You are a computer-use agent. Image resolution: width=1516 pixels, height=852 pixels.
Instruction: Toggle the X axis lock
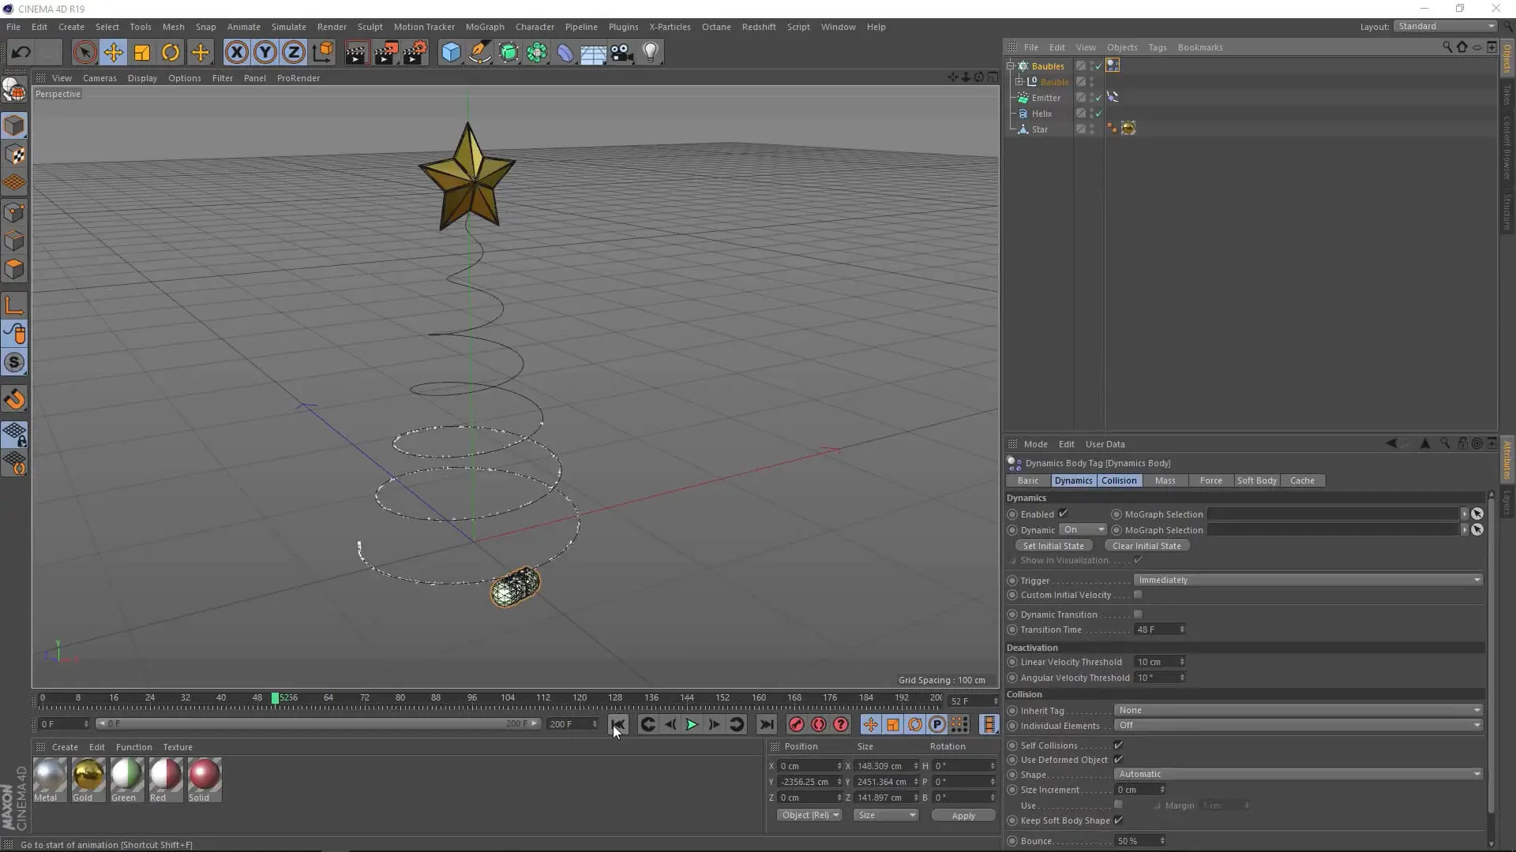[236, 53]
